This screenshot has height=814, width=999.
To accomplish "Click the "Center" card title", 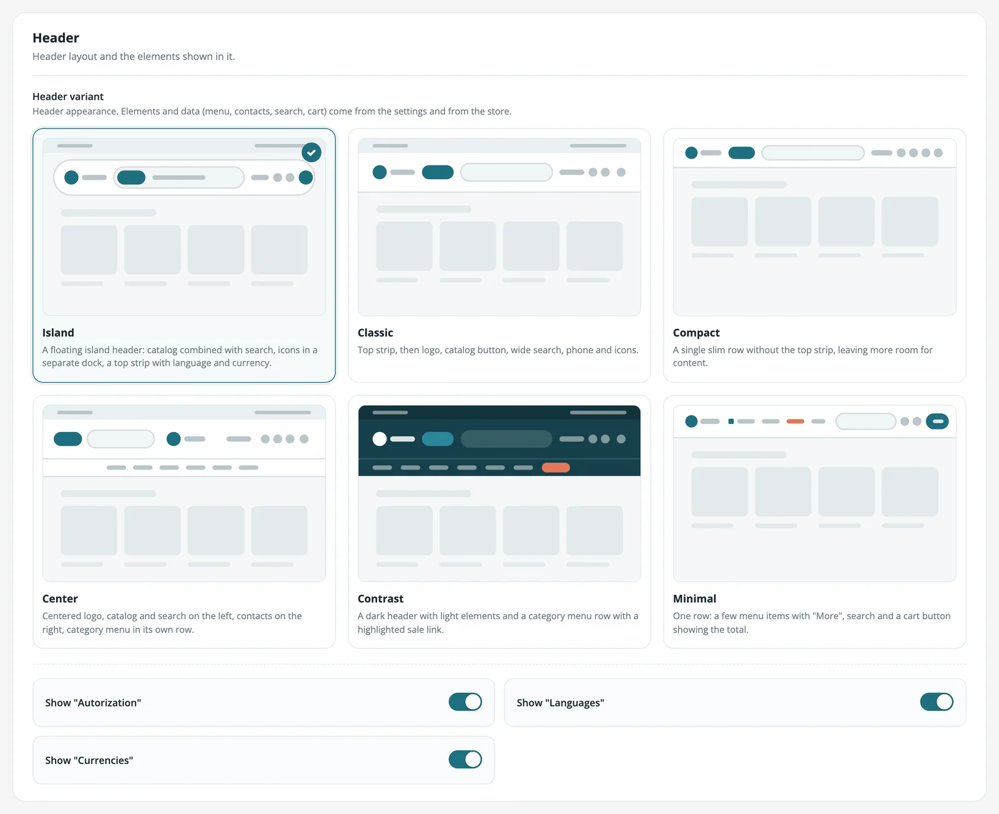I will (x=60, y=599).
